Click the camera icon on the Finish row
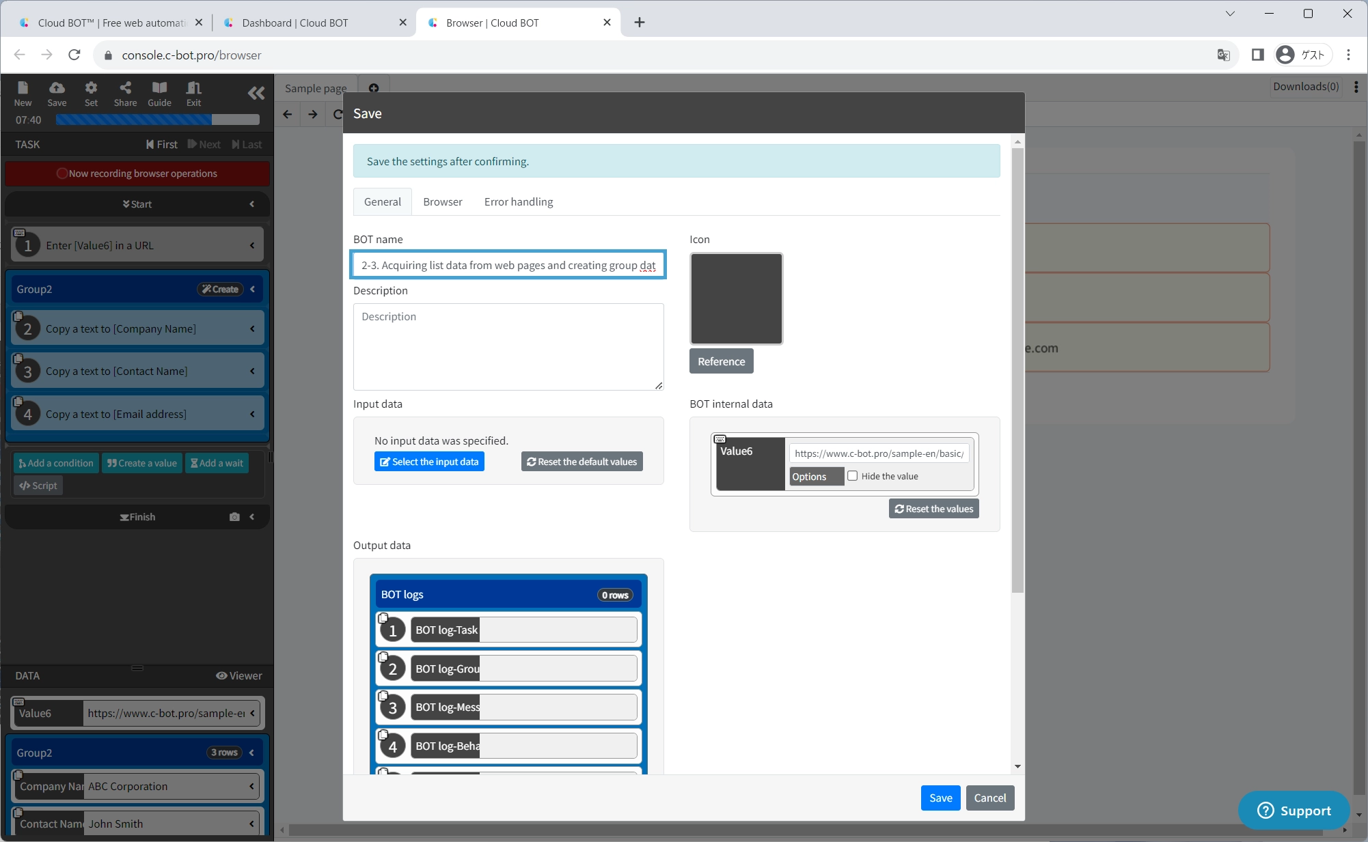Screen dimensions: 1368x842 pos(234,517)
